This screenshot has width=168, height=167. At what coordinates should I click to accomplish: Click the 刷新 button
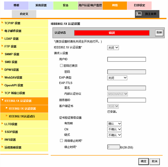point(159,33)
